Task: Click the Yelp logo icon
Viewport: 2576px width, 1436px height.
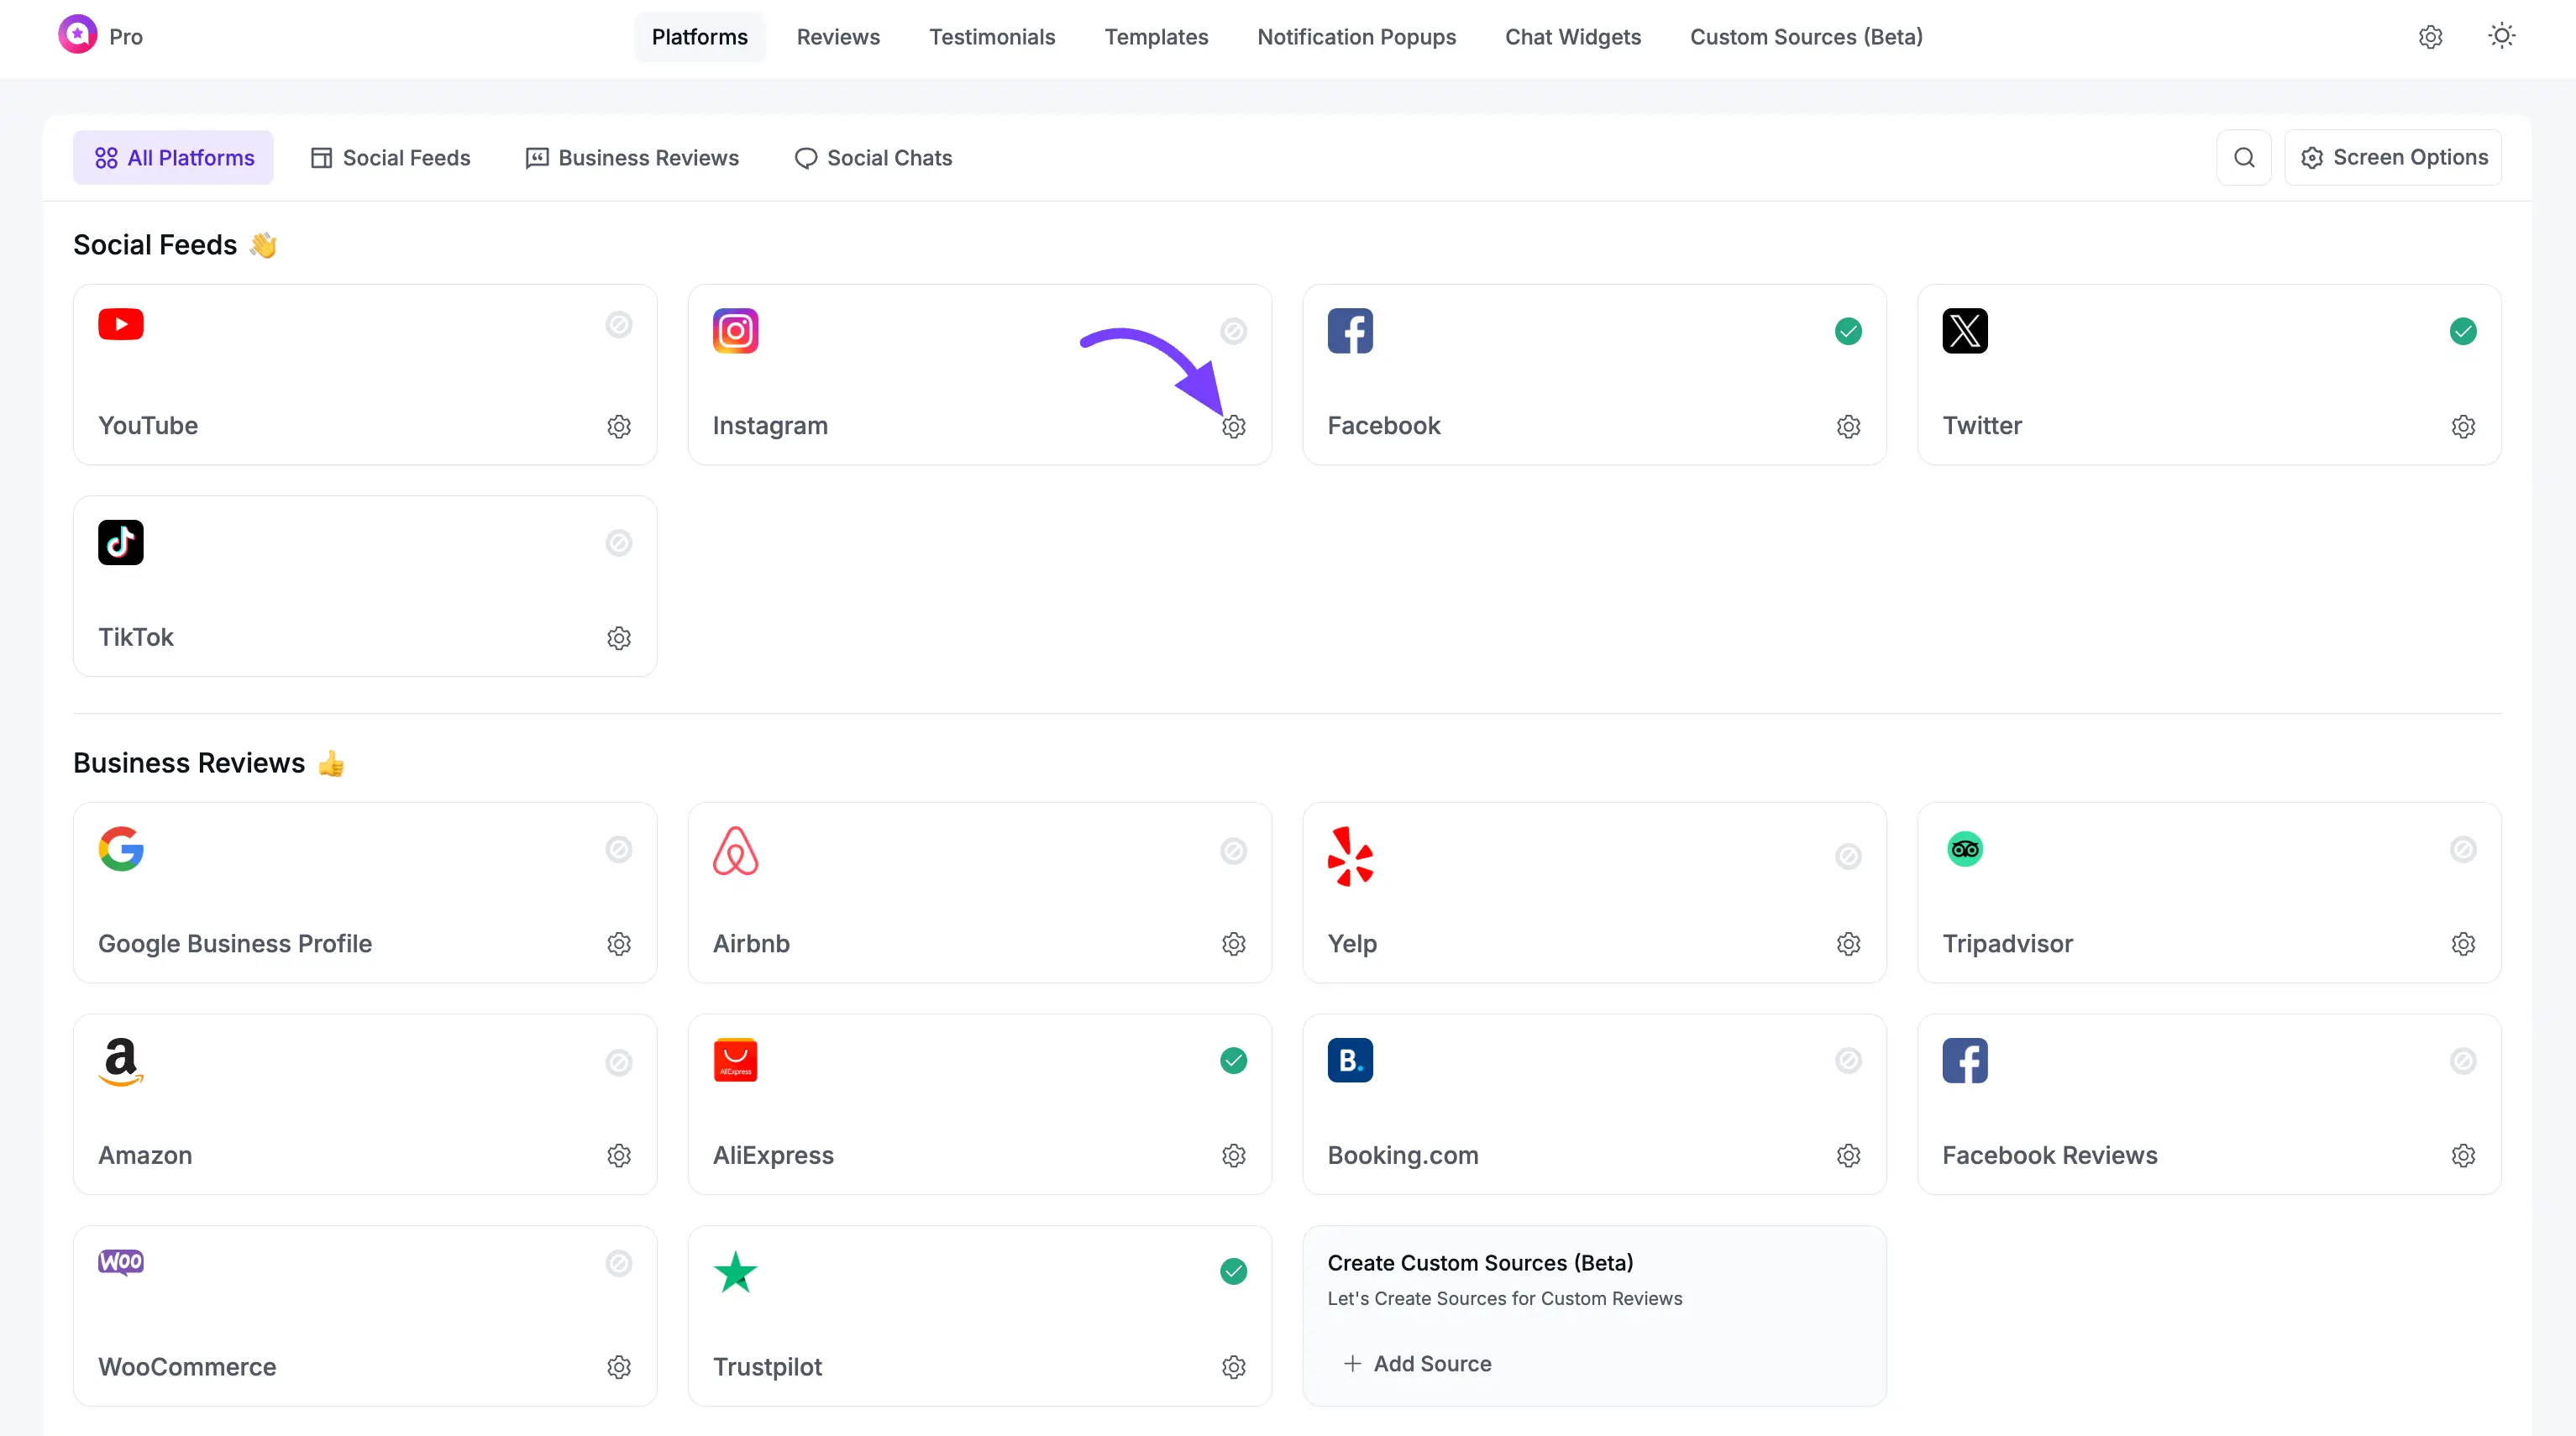Action: [x=1350, y=856]
